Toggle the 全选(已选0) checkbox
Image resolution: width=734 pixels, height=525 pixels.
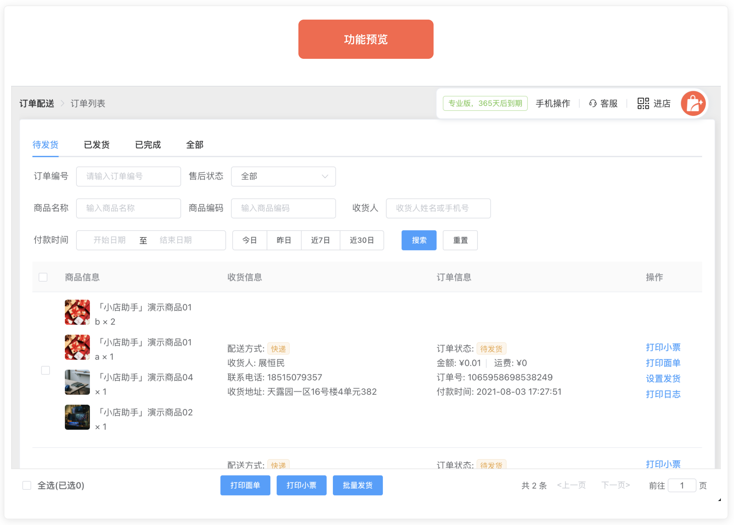(27, 486)
